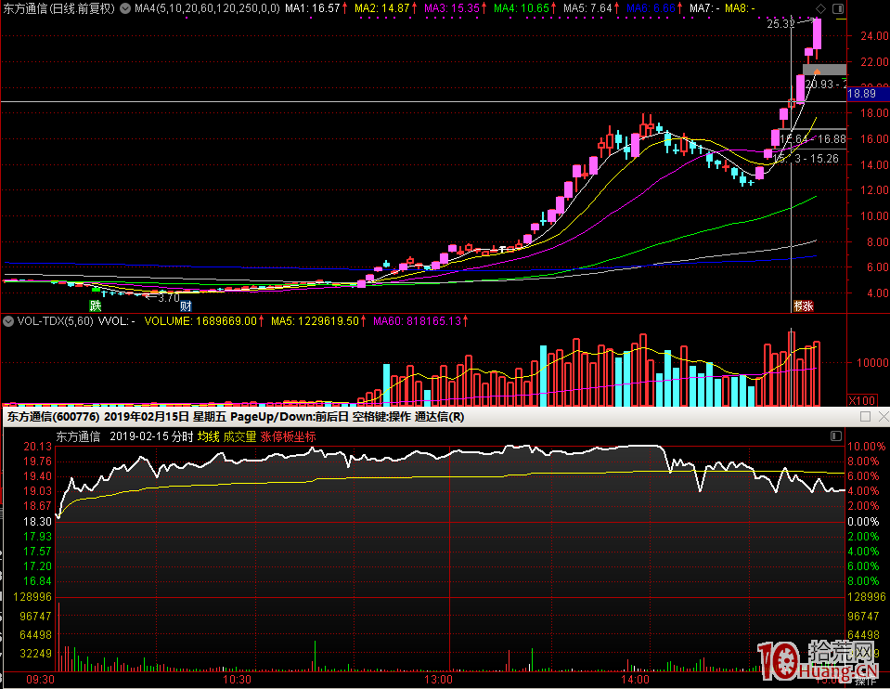Image resolution: width=890 pixels, height=689 pixels.
Task: Toggle the 均线 average line display
Action: (x=208, y=436)
